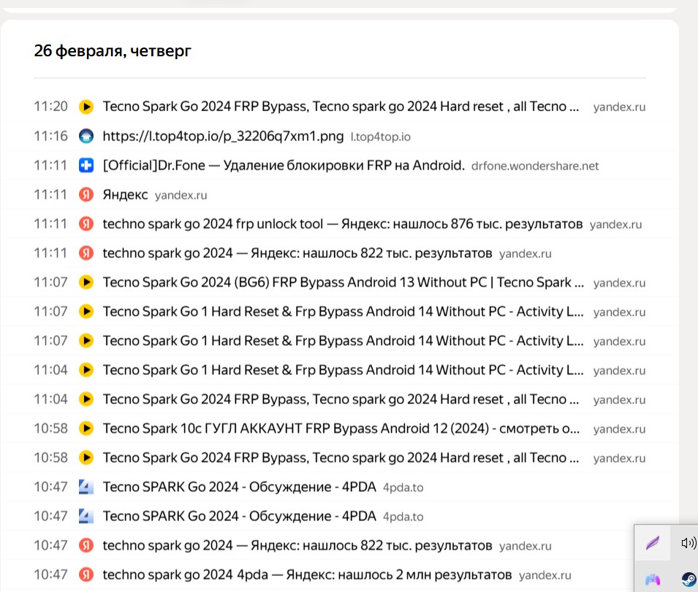The image size is (698, 592).
Task: Click the Yandex favicon on the frp unlock tool entry
Action: [86, 224]
